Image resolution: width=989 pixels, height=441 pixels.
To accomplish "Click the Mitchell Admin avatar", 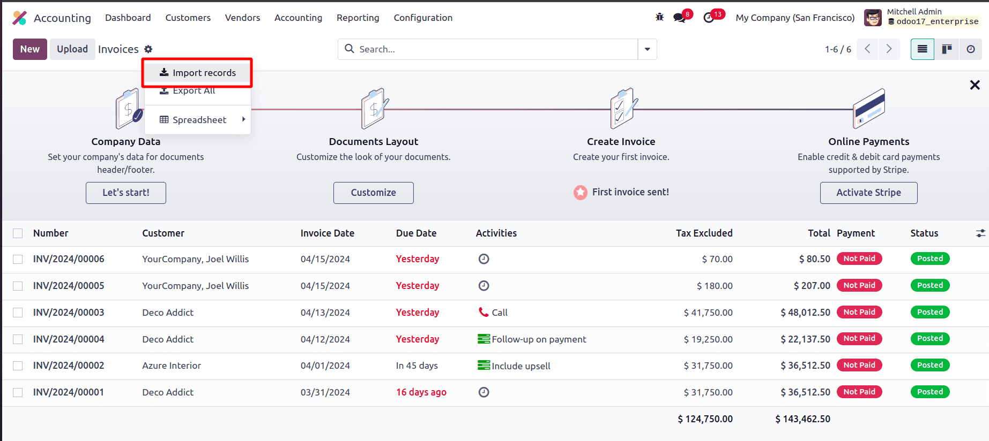I will 873,18.
